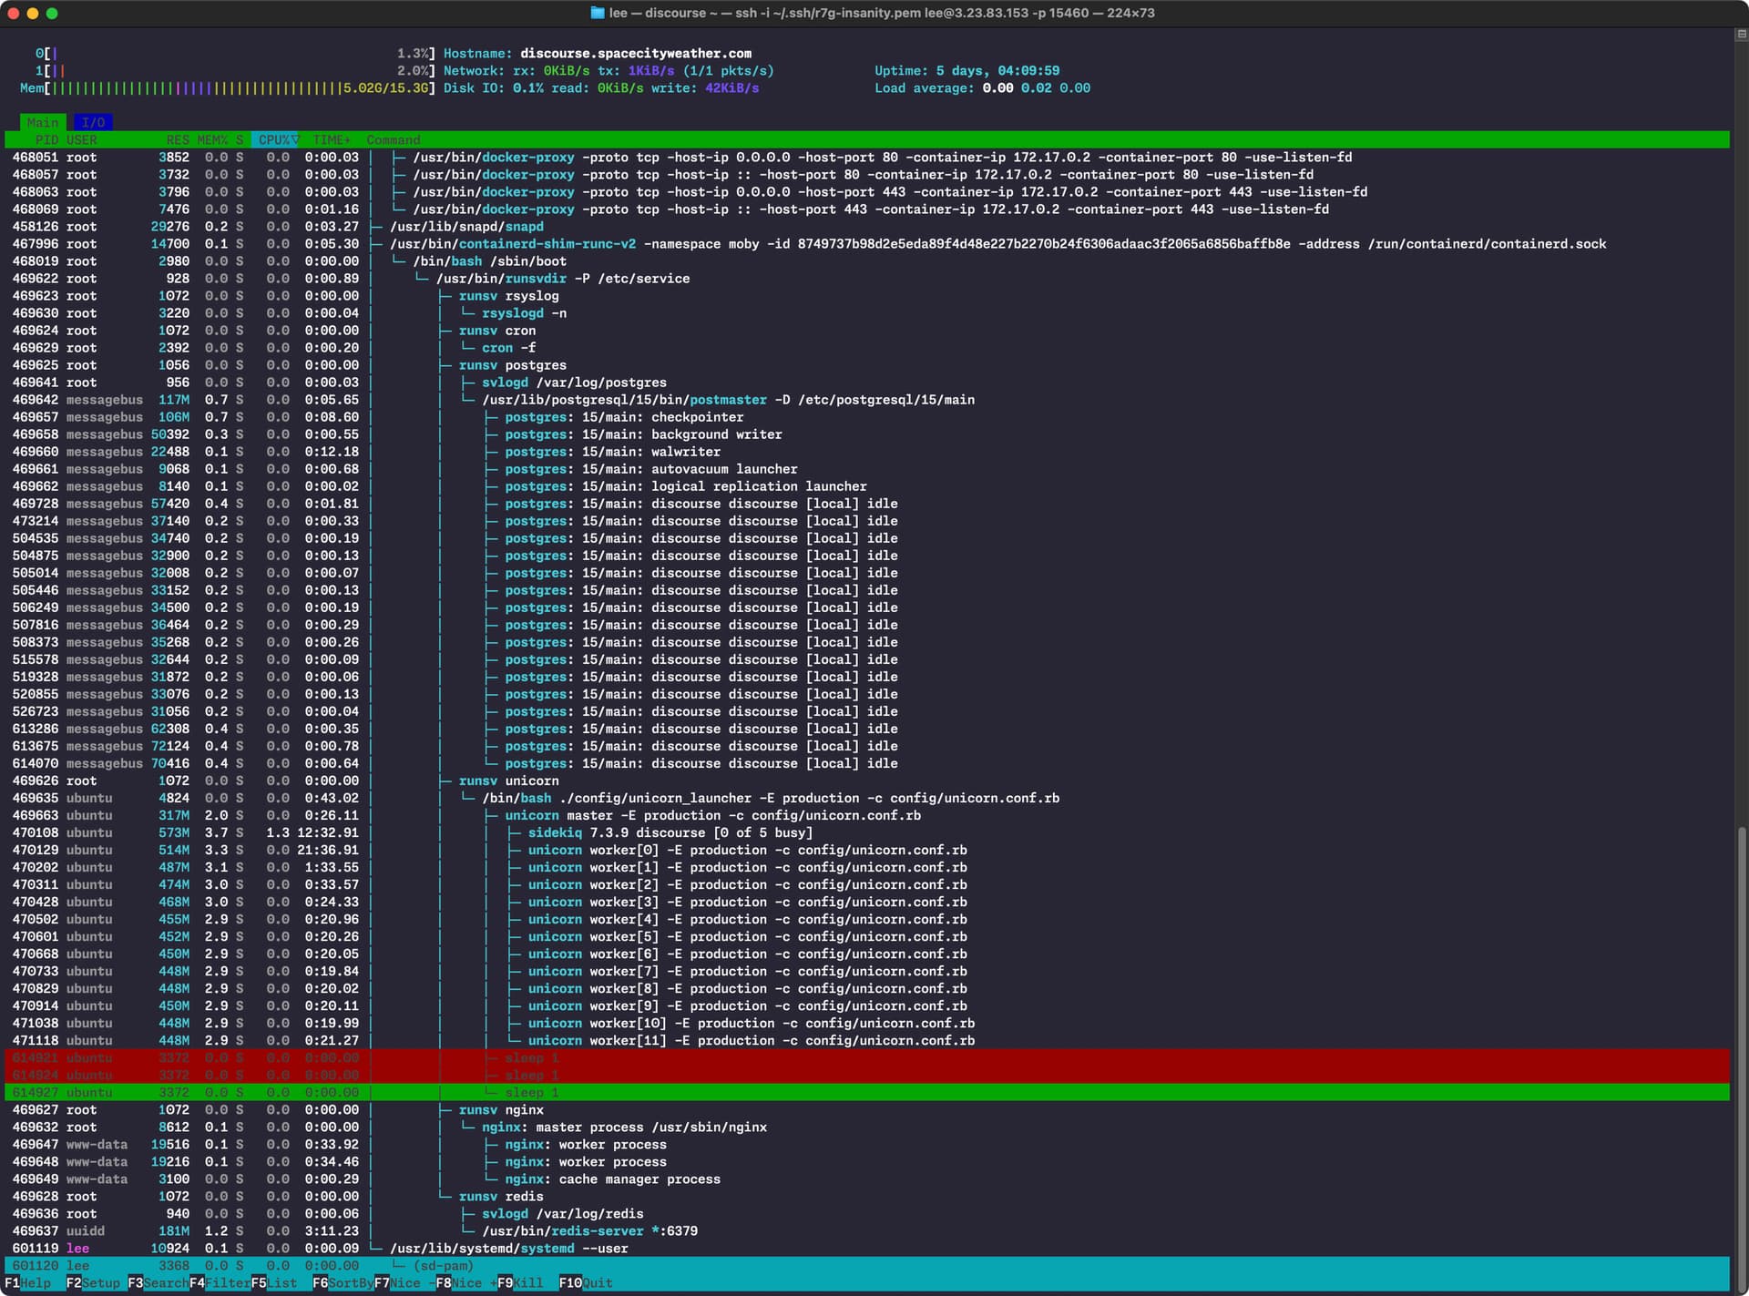This screenshot has width=1749, height=1296.
Task: Select the cron -f process row
Action: click(866, 348)
